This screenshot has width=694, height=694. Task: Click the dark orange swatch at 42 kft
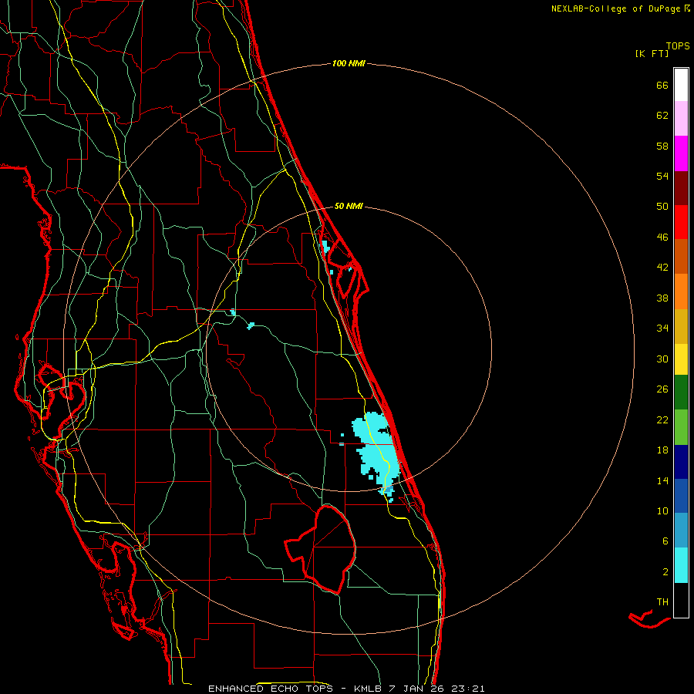click(x=681, y=256)
